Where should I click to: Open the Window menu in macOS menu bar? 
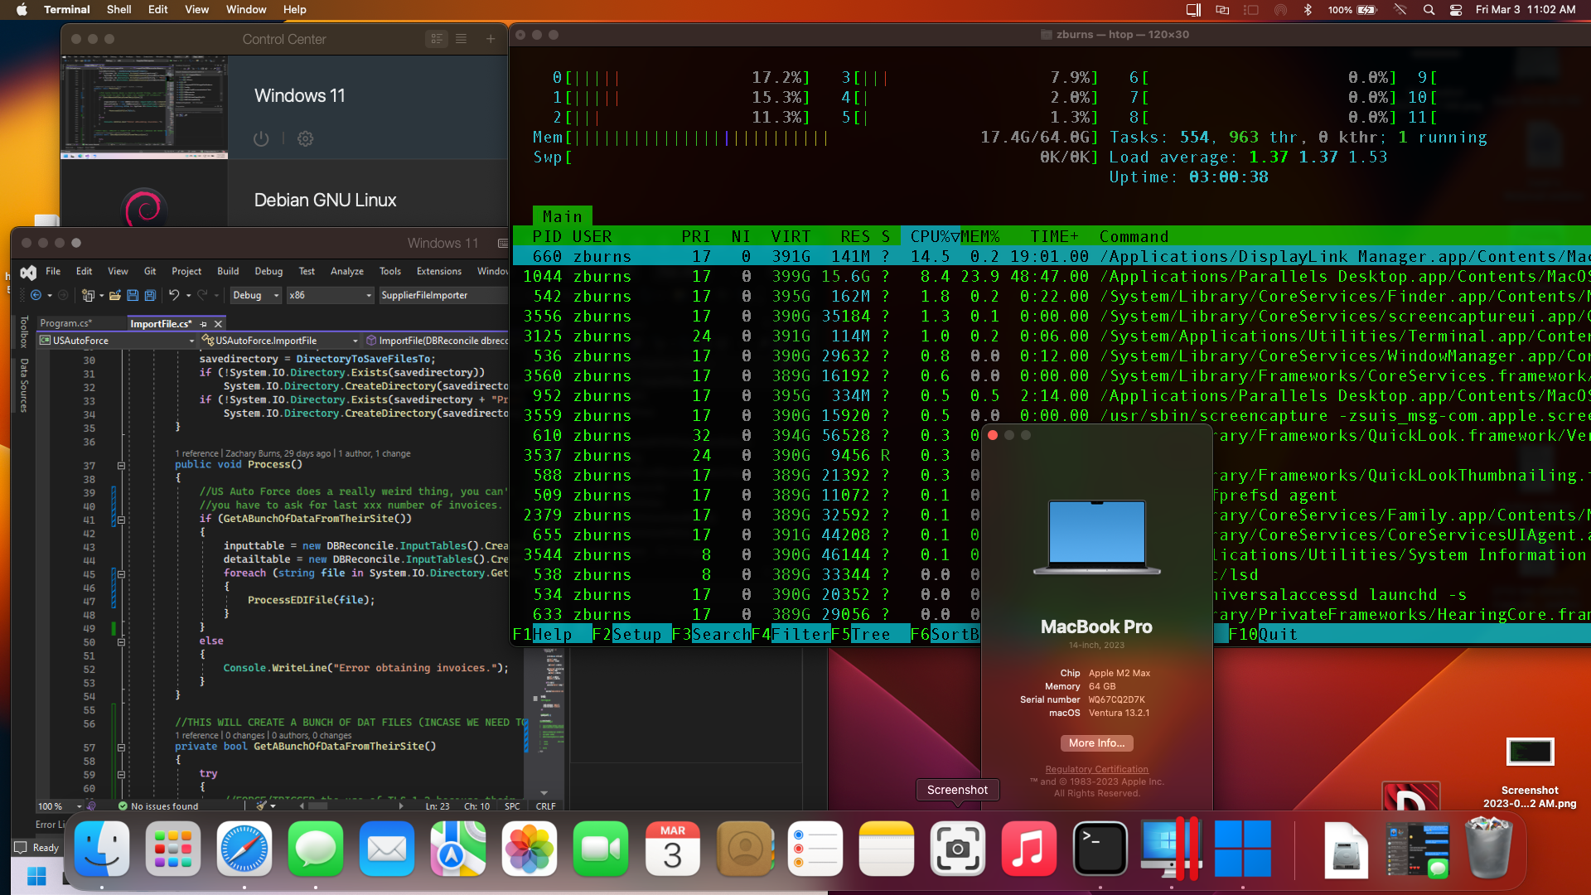(x=246, y=10)
